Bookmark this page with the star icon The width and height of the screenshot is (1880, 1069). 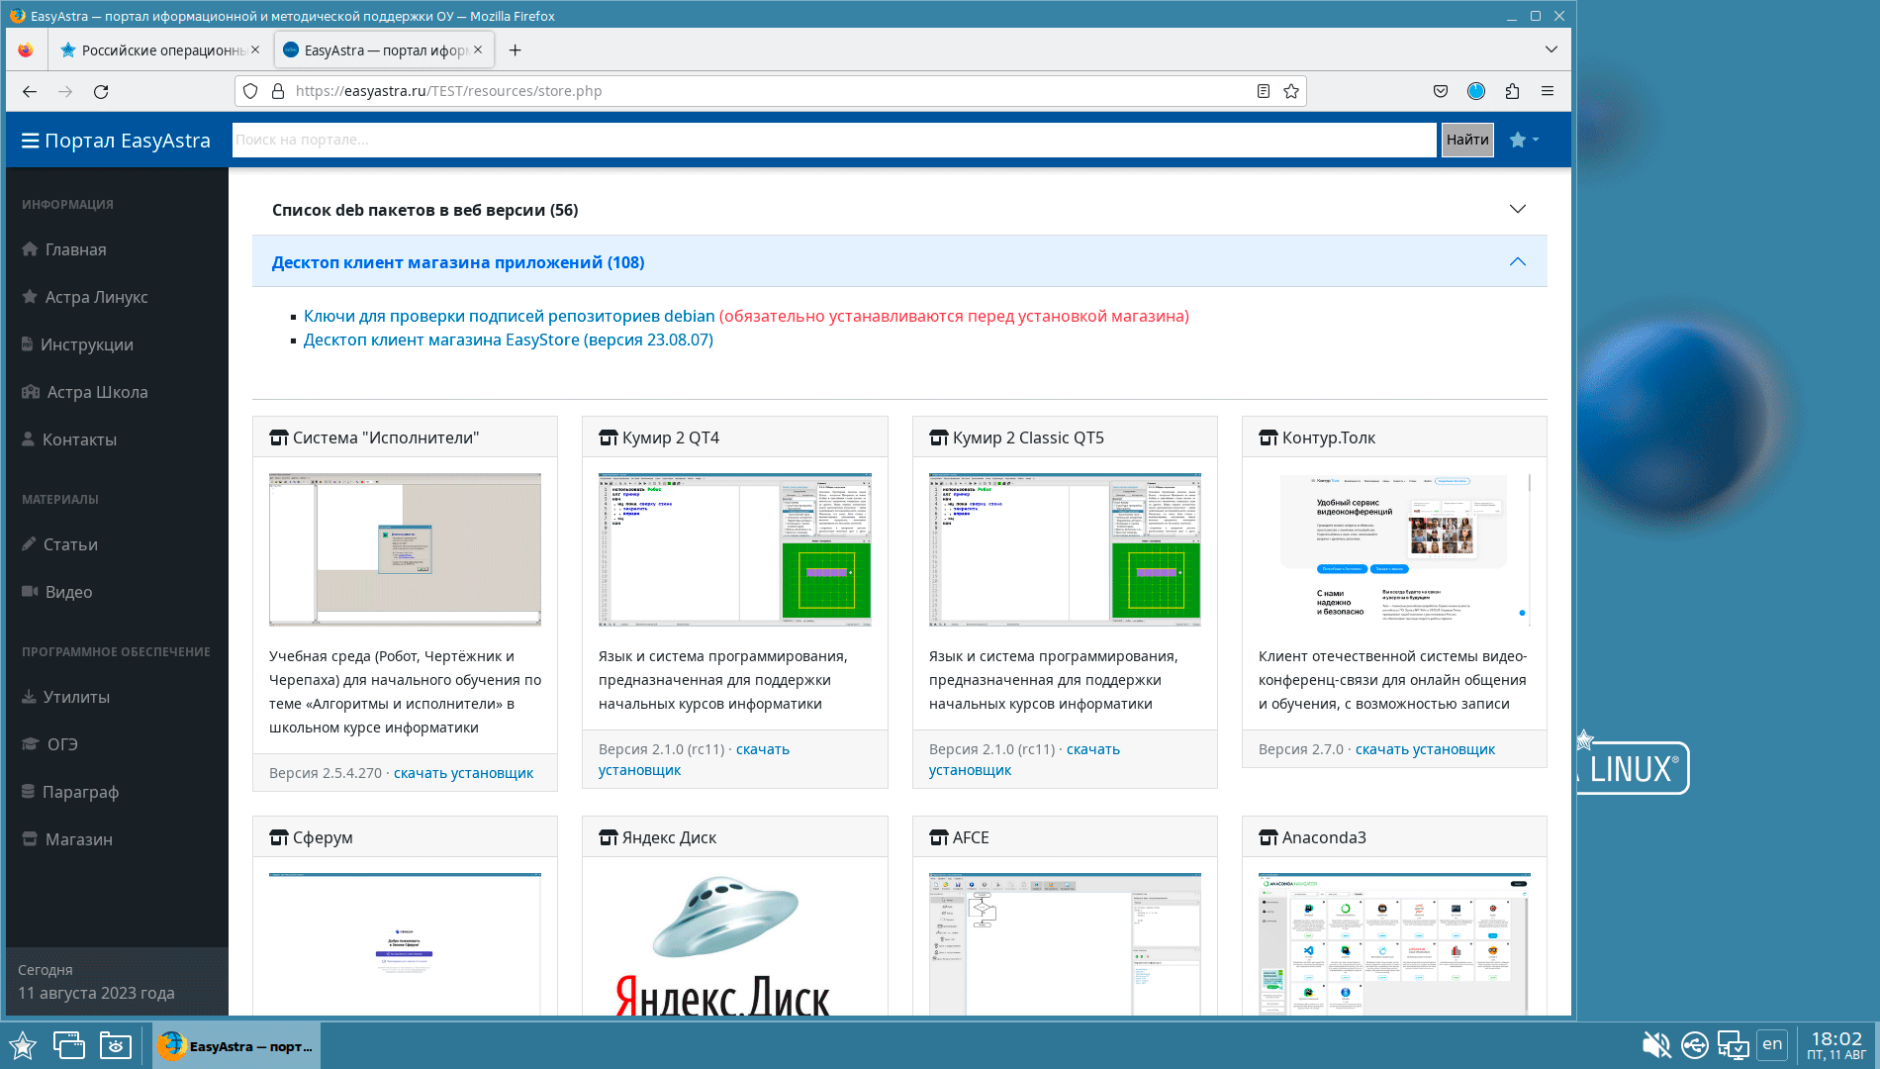pyautogui.click(x=1291, y=91)
